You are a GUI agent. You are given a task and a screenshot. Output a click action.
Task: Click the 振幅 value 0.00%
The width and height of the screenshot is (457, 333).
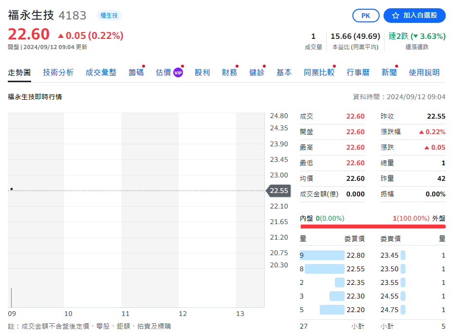436,194
